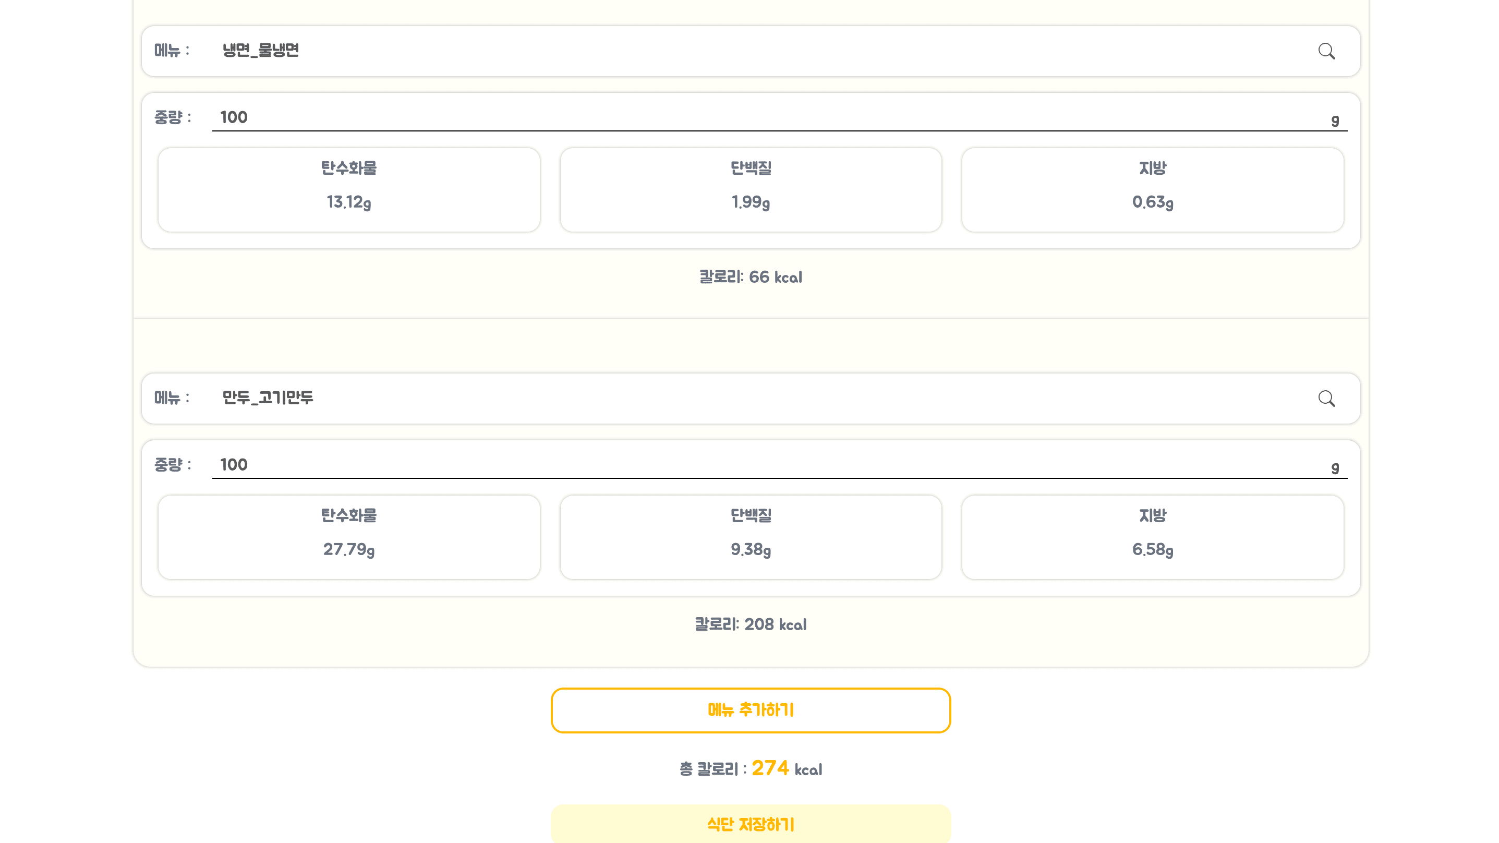1499x843 pixels.
Task: Click the g unit in 물냉면 weight row
Action: pyautogui.click(x=1335, y=121)
